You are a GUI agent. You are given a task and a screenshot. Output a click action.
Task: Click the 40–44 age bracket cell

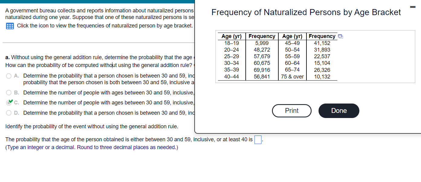[232, 77]
